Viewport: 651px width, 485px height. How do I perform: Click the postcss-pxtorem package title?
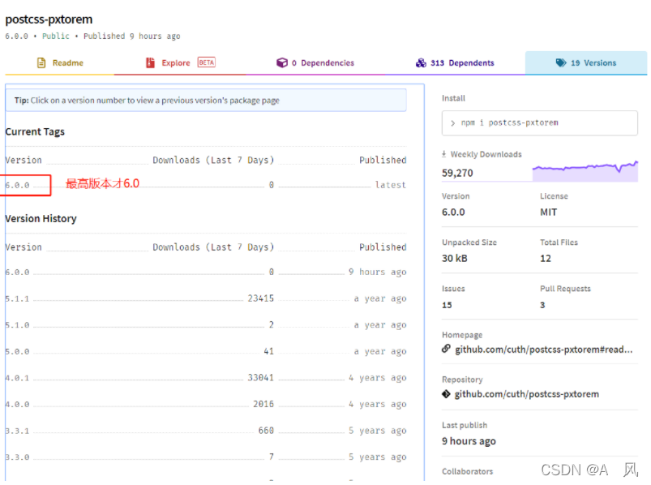coord(49,19)
